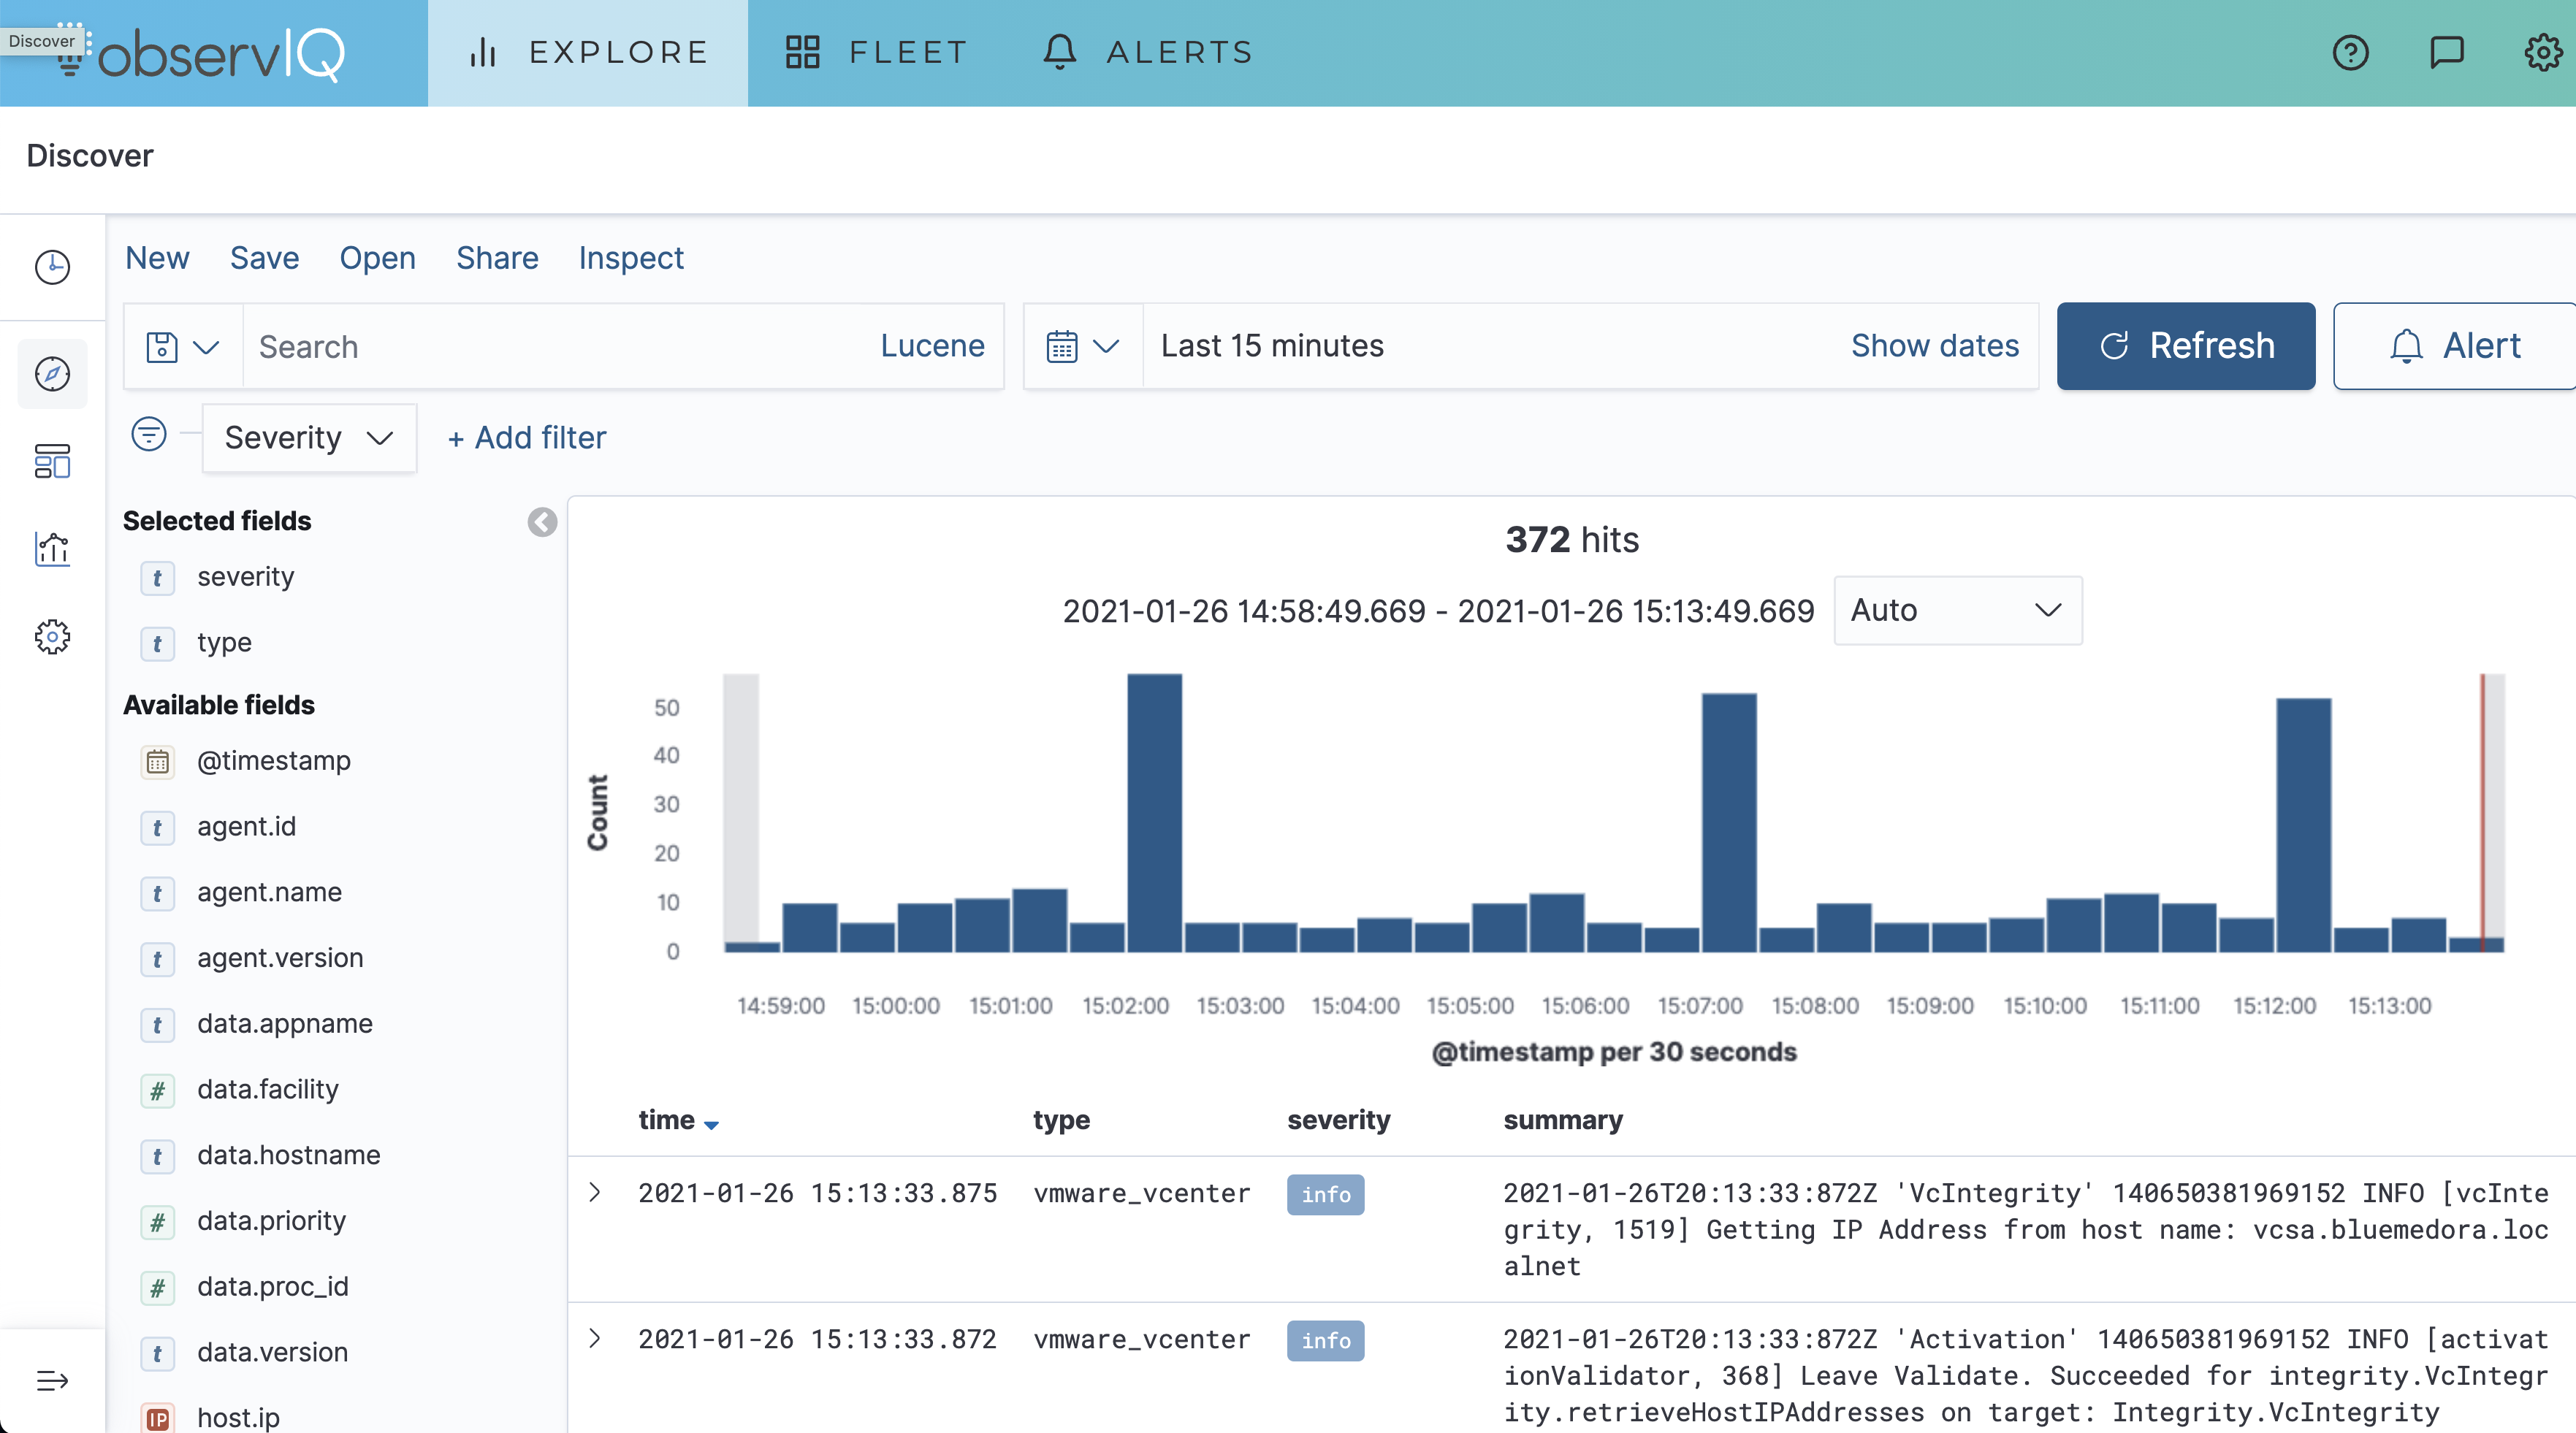Click the tall histogram bar near 15:12:00
Viewport: 2576px width, 1433px height.
coord(2303,825)
